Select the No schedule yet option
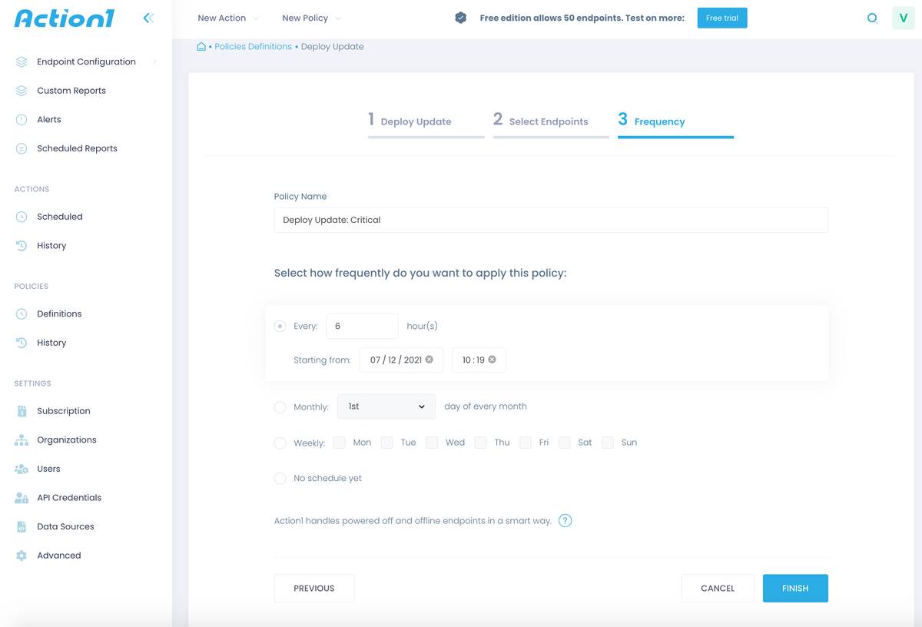Screen dimensions: 922x627 tap(280, 479)
